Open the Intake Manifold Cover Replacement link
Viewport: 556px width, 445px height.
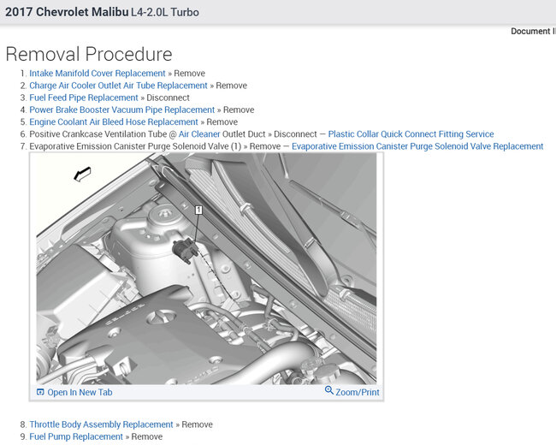98,74
